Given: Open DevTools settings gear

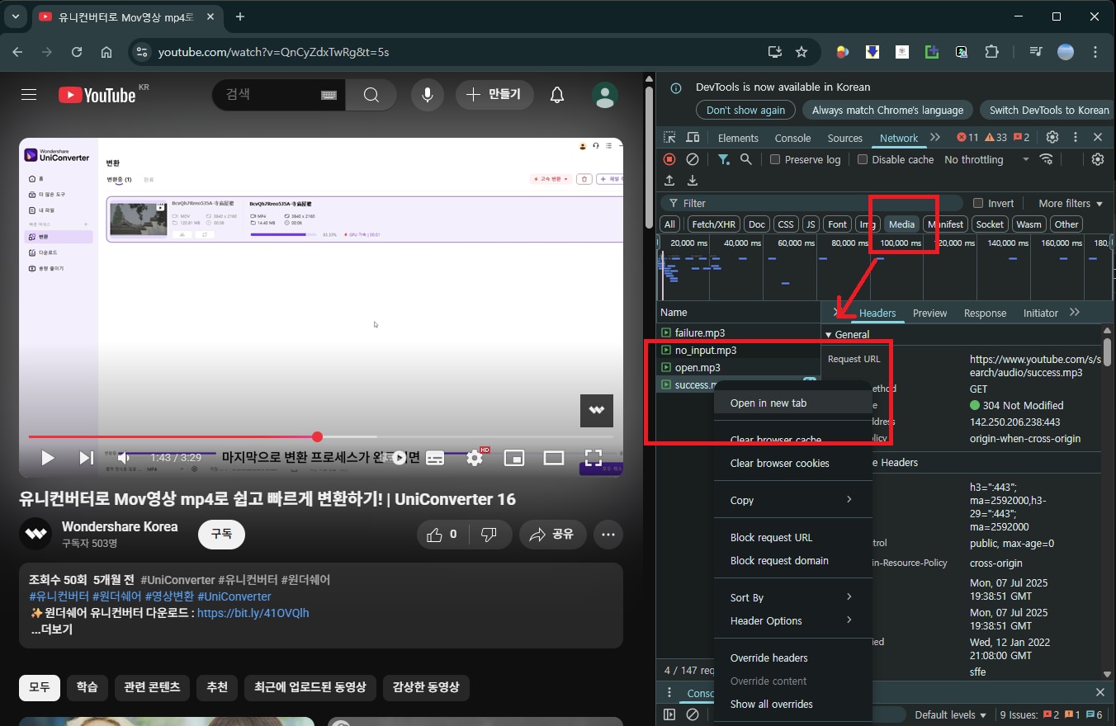Looking at the screenshot, I should point(1052,138).
